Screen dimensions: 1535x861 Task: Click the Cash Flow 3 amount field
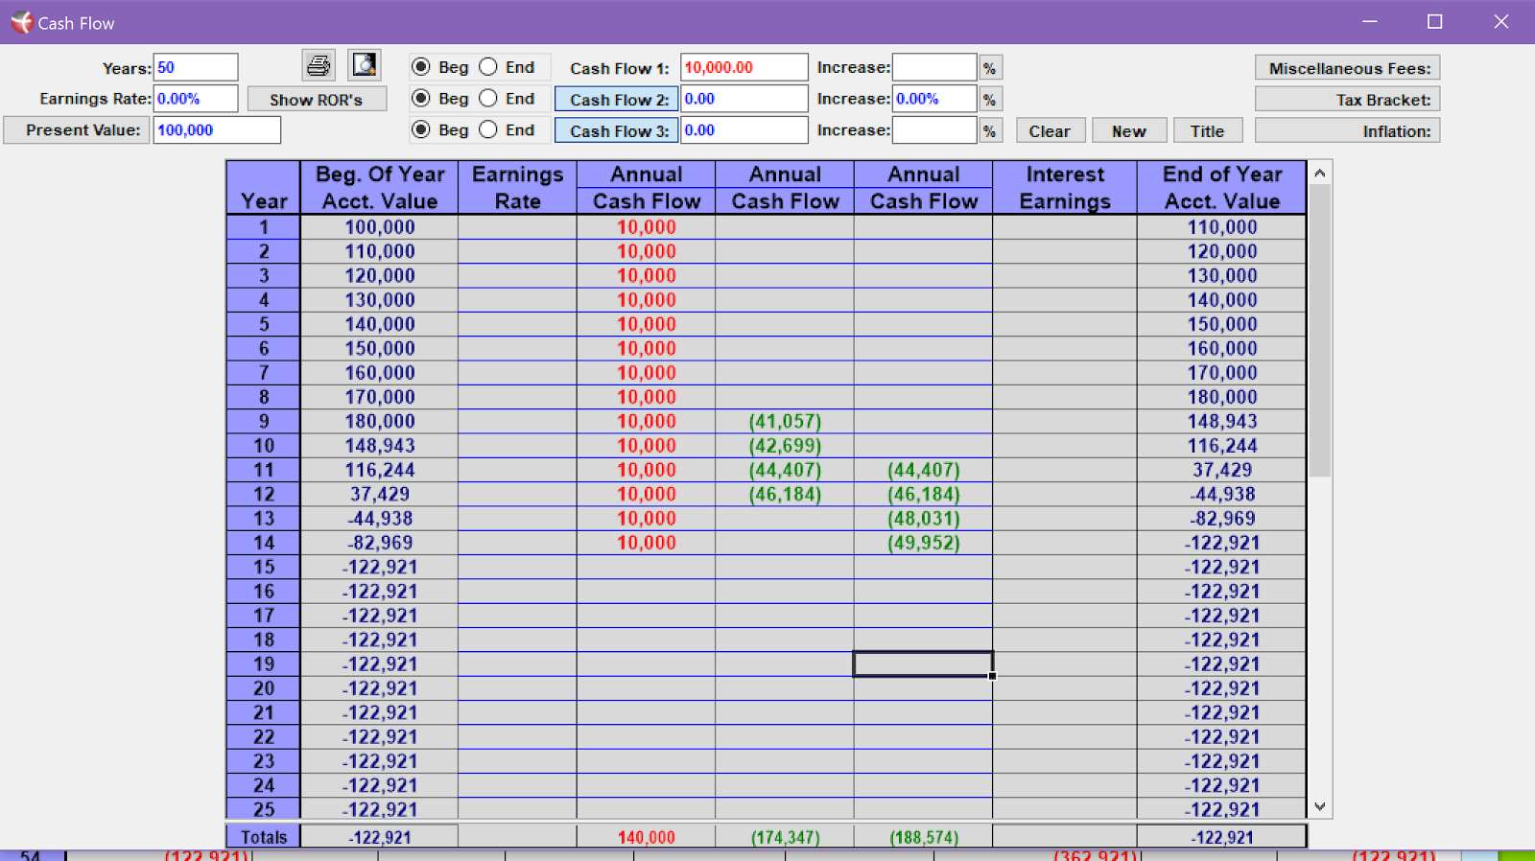[x=744, y=130]
